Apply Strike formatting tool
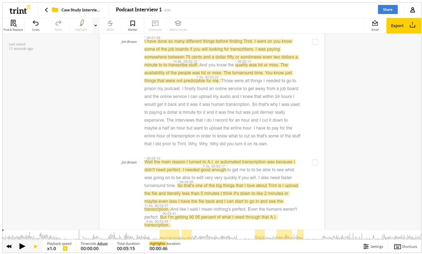Image resolution: width=422 pixels, height=254 pixels. tap(110, 26)
